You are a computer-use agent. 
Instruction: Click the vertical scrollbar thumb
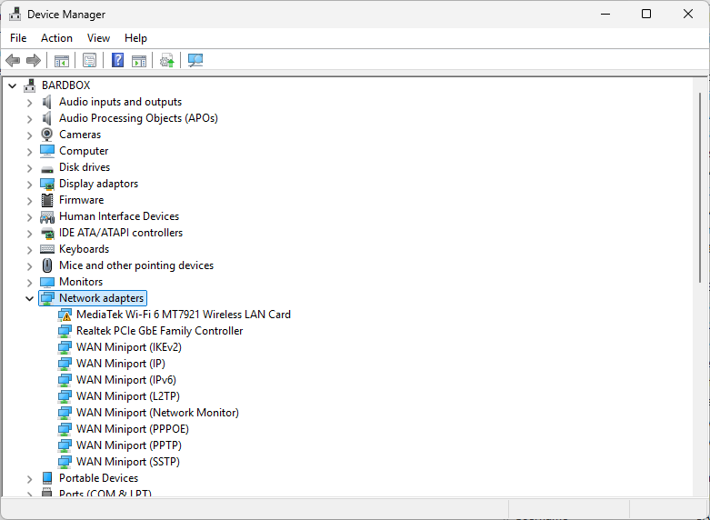click(x=700, y=187)
